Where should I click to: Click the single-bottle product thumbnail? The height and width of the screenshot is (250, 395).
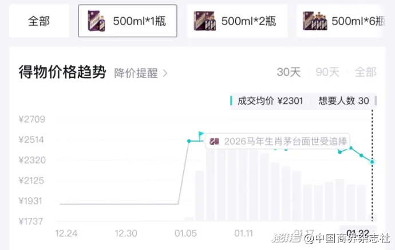click(x=96, y=21)
